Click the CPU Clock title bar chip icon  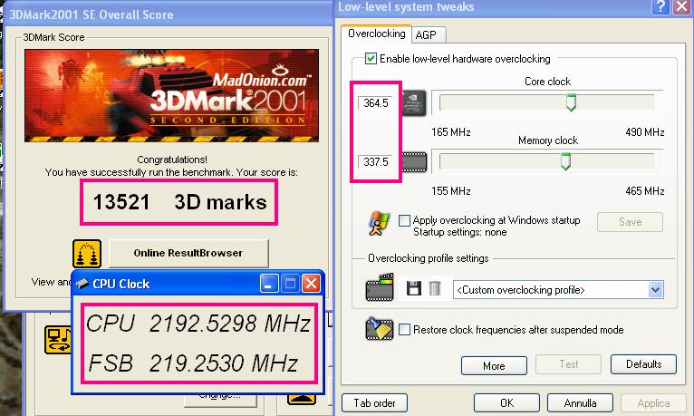(82, 284)
